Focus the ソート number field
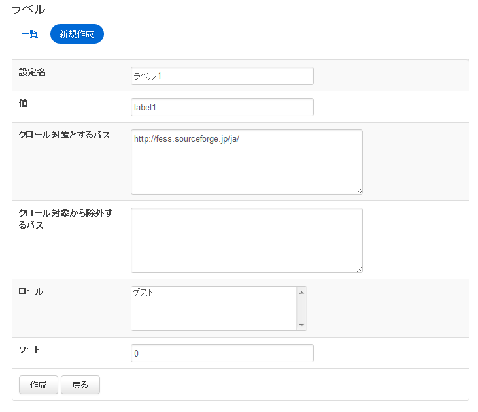478x412 pixels. pyautogui.click(x=222, y=353)
